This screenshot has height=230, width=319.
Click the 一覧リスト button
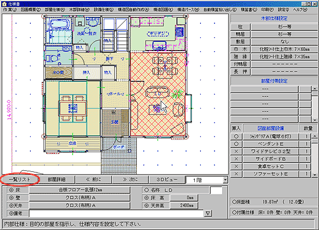point(20,179)
